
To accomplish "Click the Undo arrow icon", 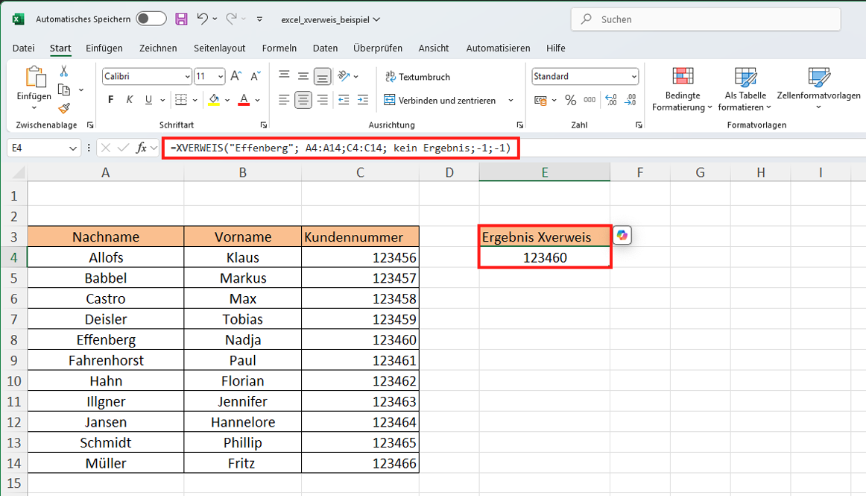I will [203, 19].
